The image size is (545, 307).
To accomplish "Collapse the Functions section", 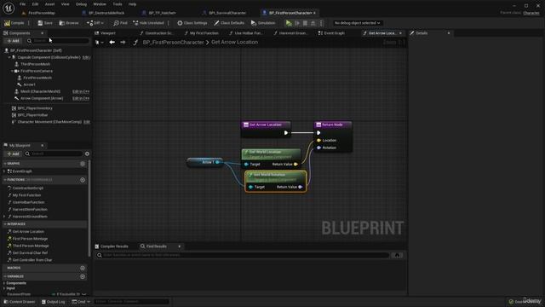I will (x=5, y=180).
